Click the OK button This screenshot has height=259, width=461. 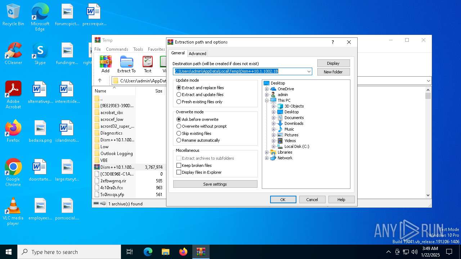click(283, 200)
